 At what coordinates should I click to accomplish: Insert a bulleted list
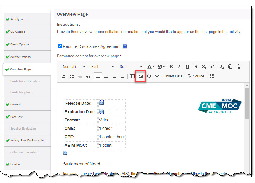coord(72,76)
